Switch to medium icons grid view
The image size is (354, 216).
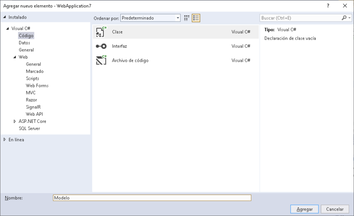186,18
